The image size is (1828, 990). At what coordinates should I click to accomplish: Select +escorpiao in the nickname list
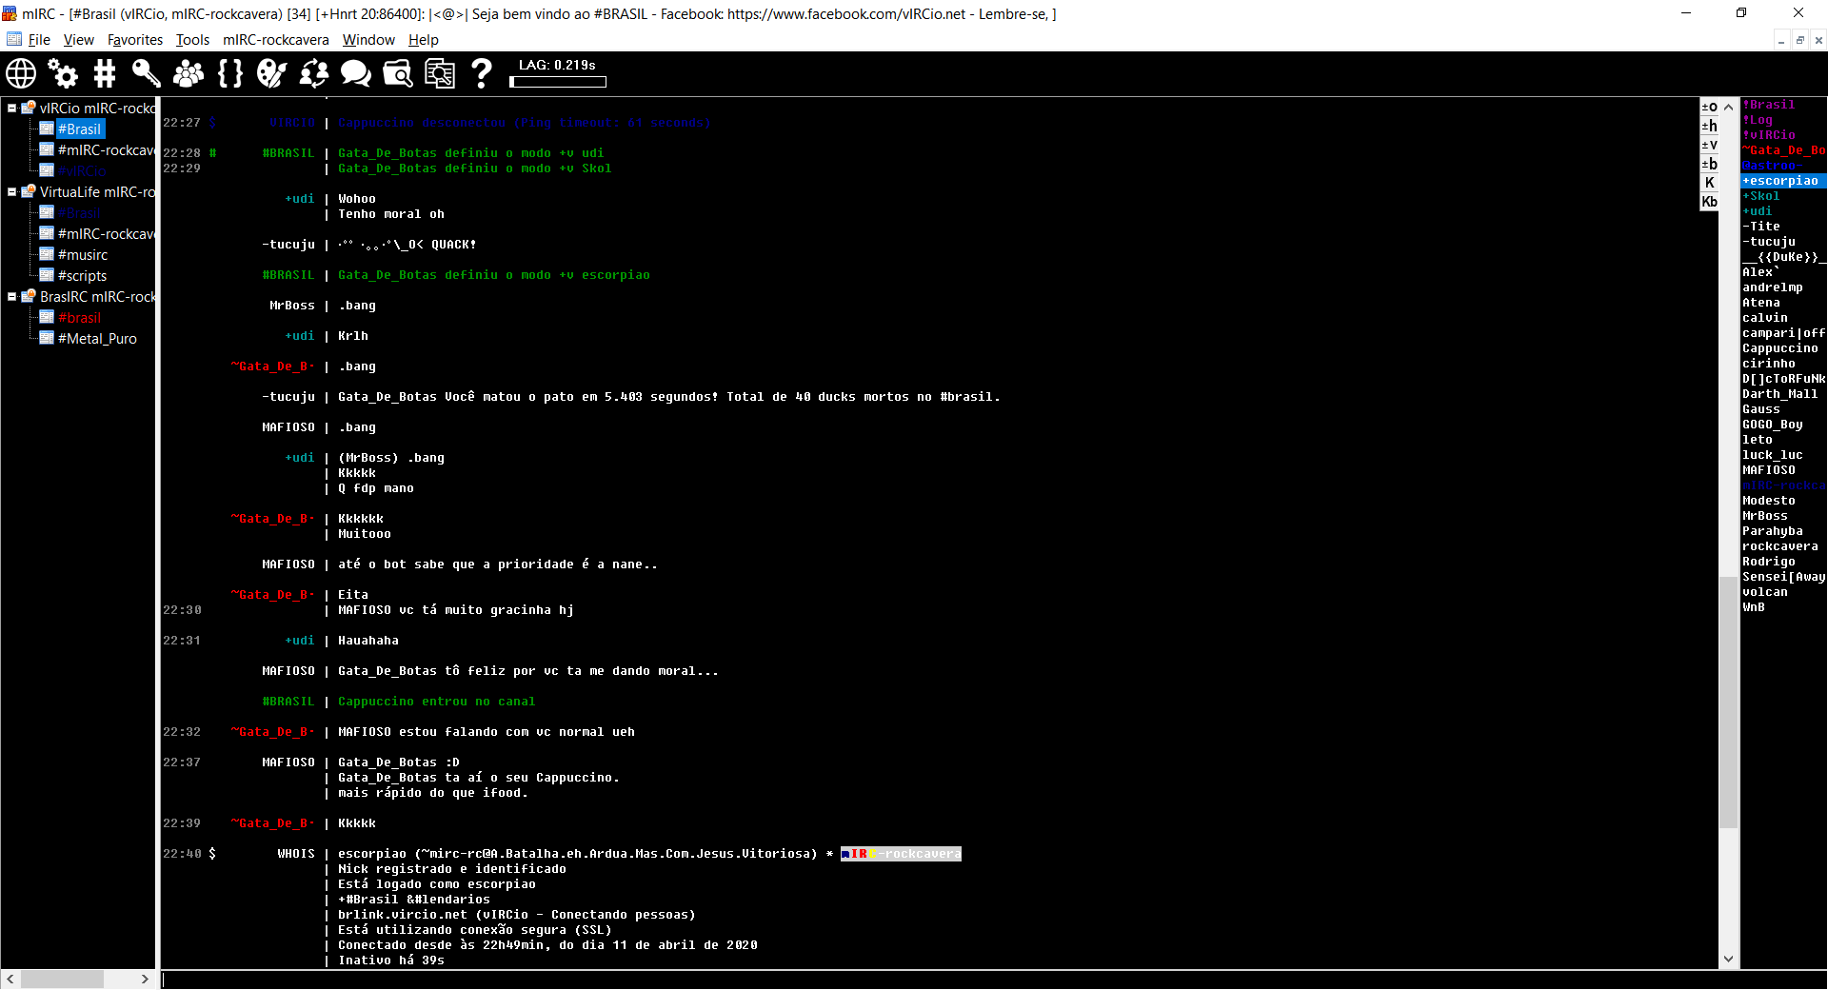pyautogui.click(x=1778, y=181)
